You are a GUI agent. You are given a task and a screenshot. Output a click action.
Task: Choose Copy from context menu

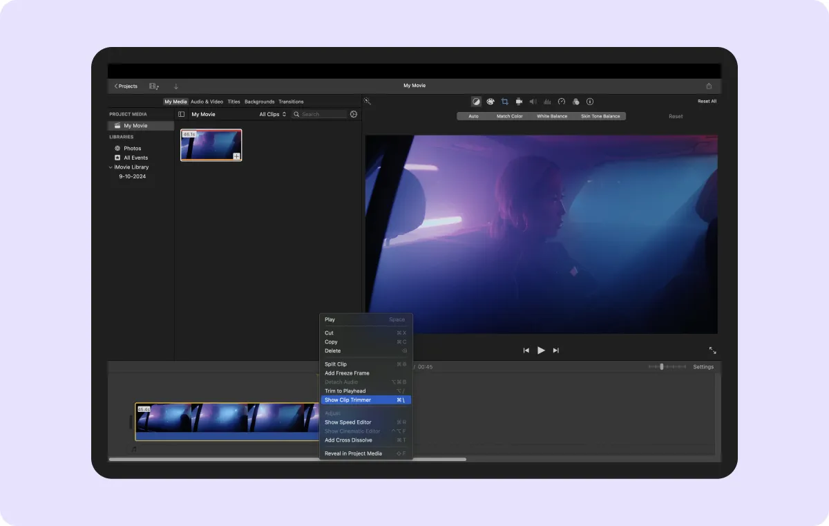point(366,342)
